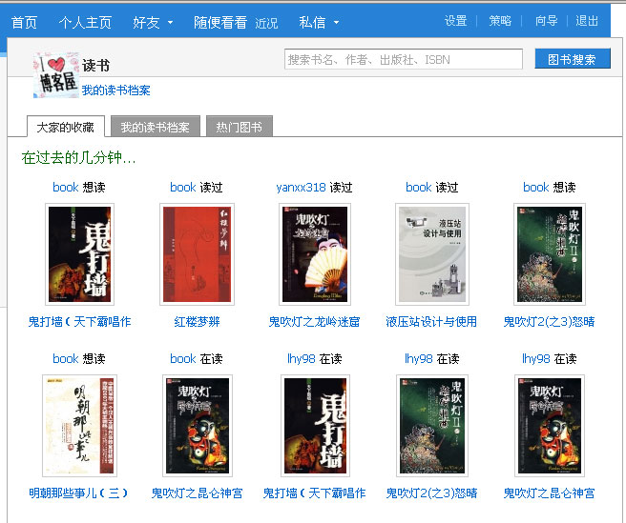Click first-row 鬼打墙 book cover thumbnail

[79, 254]
